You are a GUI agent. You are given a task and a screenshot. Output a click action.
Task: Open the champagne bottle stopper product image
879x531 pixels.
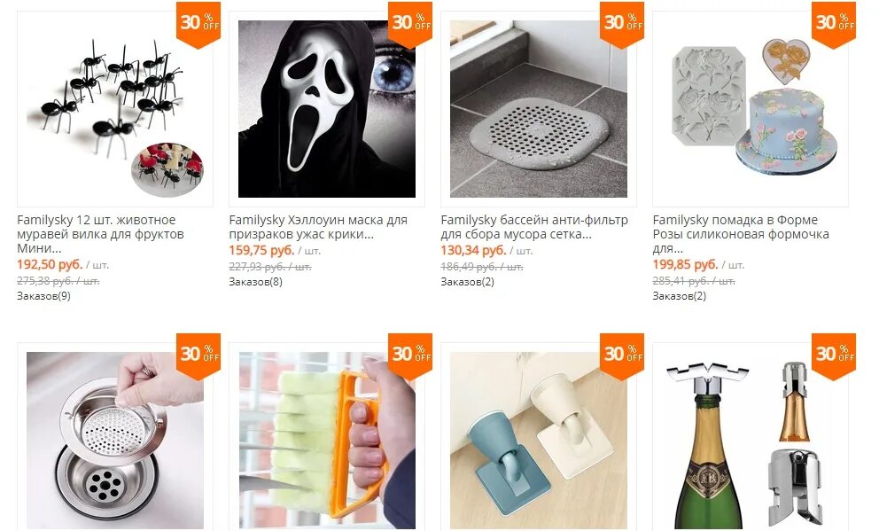click(x=751, y=441)
